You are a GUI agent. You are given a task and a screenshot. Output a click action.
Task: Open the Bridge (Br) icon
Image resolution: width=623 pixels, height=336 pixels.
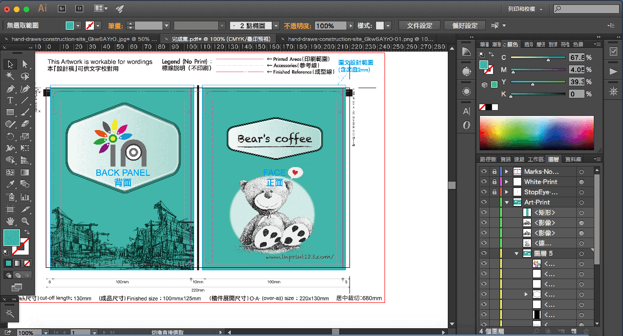coord(62,8)
